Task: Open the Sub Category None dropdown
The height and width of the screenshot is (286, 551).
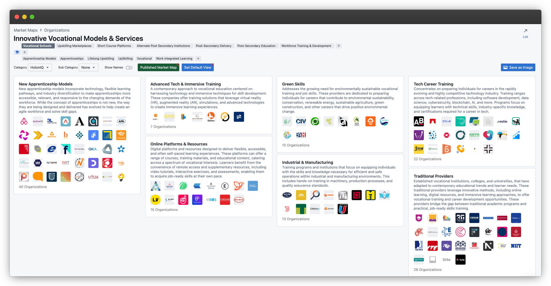Action: pos(88,67)
